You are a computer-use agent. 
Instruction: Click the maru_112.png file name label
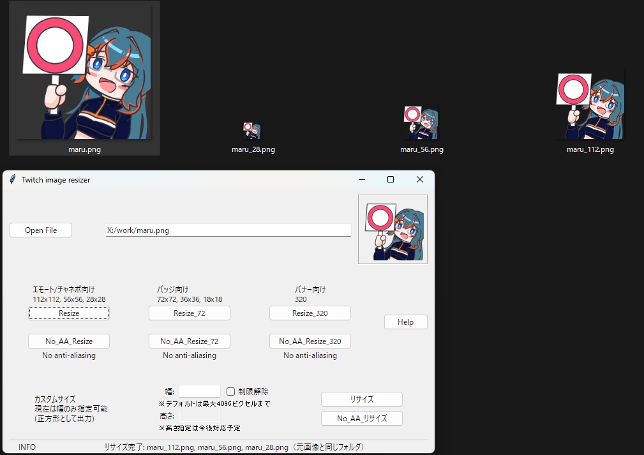590,149
